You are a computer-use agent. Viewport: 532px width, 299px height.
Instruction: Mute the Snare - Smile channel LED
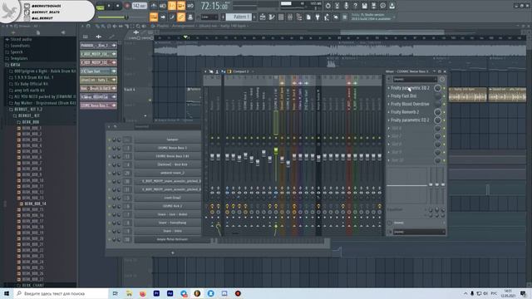click(x=109, y=231)
